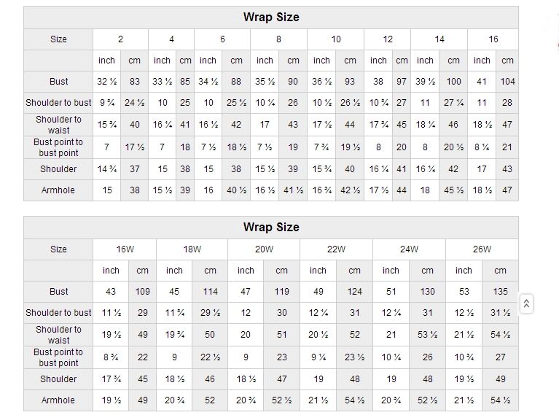Image resolution: width=559 pixels, height=415 pixels.
Task: Select the 100 cm bust cell
Action: coord(453,81)
